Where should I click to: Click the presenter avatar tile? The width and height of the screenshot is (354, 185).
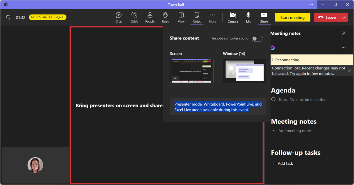click(x=35, y=165)
